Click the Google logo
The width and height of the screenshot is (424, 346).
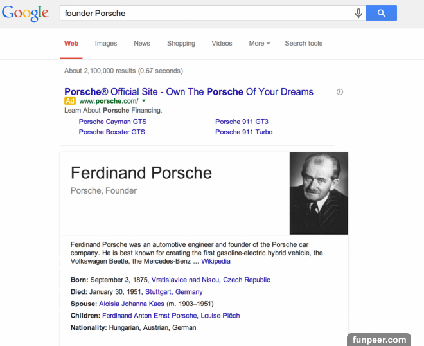25,14
